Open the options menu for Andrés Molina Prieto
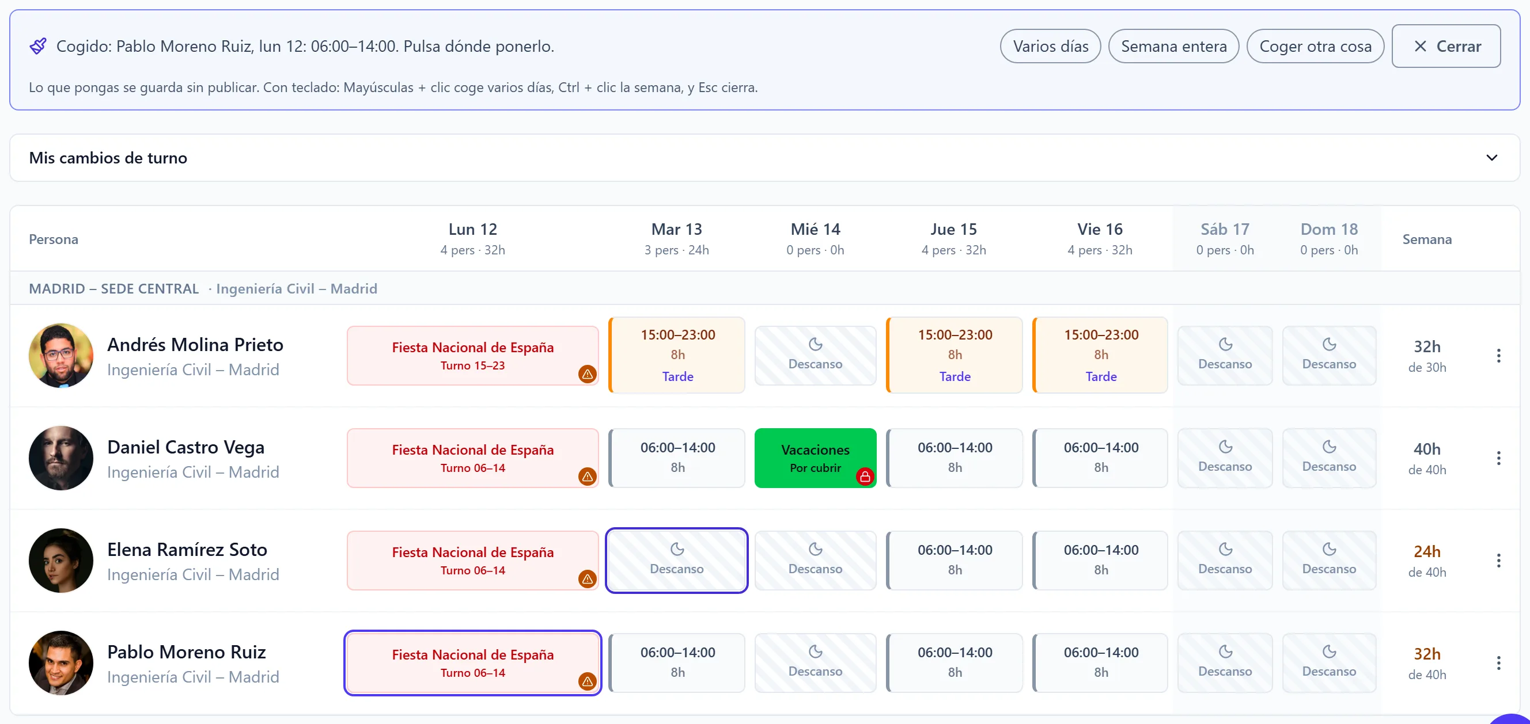Screen dimensions: 1530x724 pyautogui.click(x=1498, y=356)
